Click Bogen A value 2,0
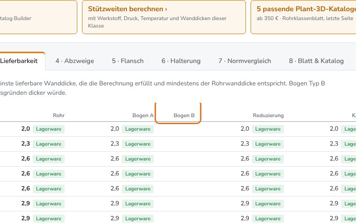Screen dimensions: 356x224 (x=115, y=129)
